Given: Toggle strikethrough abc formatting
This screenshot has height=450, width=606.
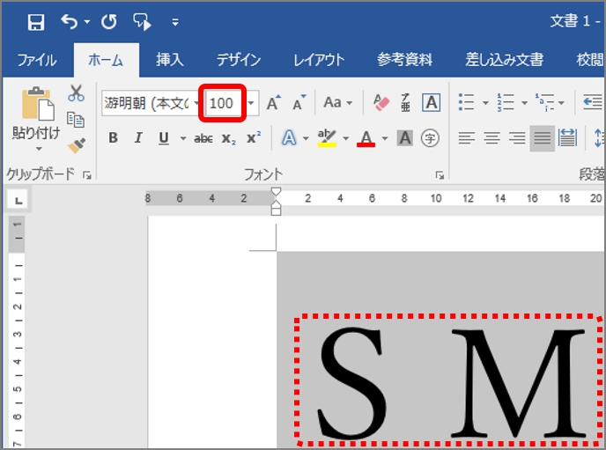Looking at the screenshot, I should (203, 138).
